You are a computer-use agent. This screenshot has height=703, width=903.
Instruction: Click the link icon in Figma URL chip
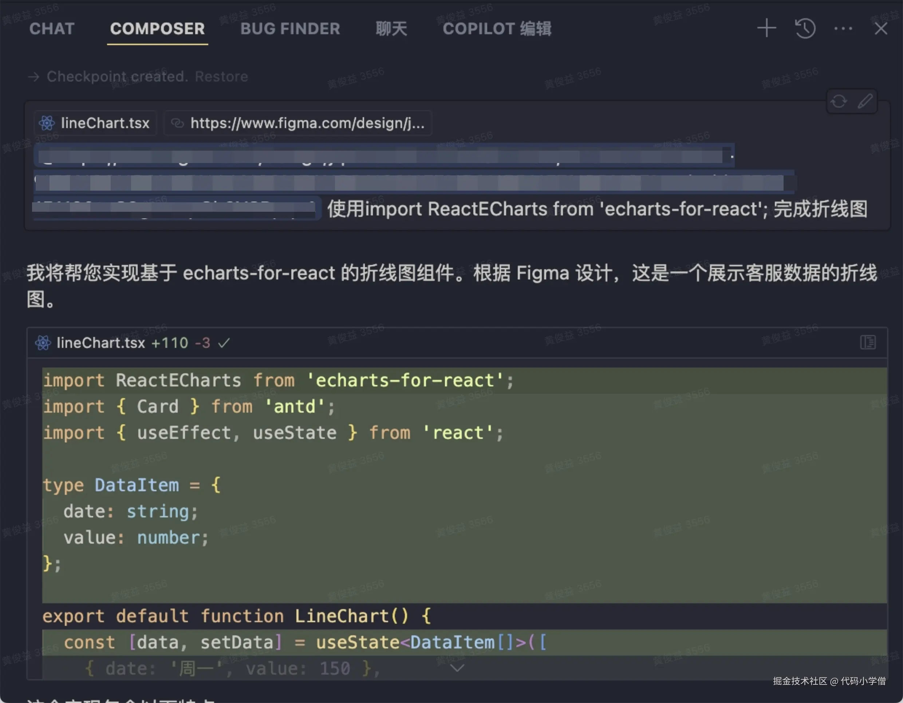(x=177, y=123)
